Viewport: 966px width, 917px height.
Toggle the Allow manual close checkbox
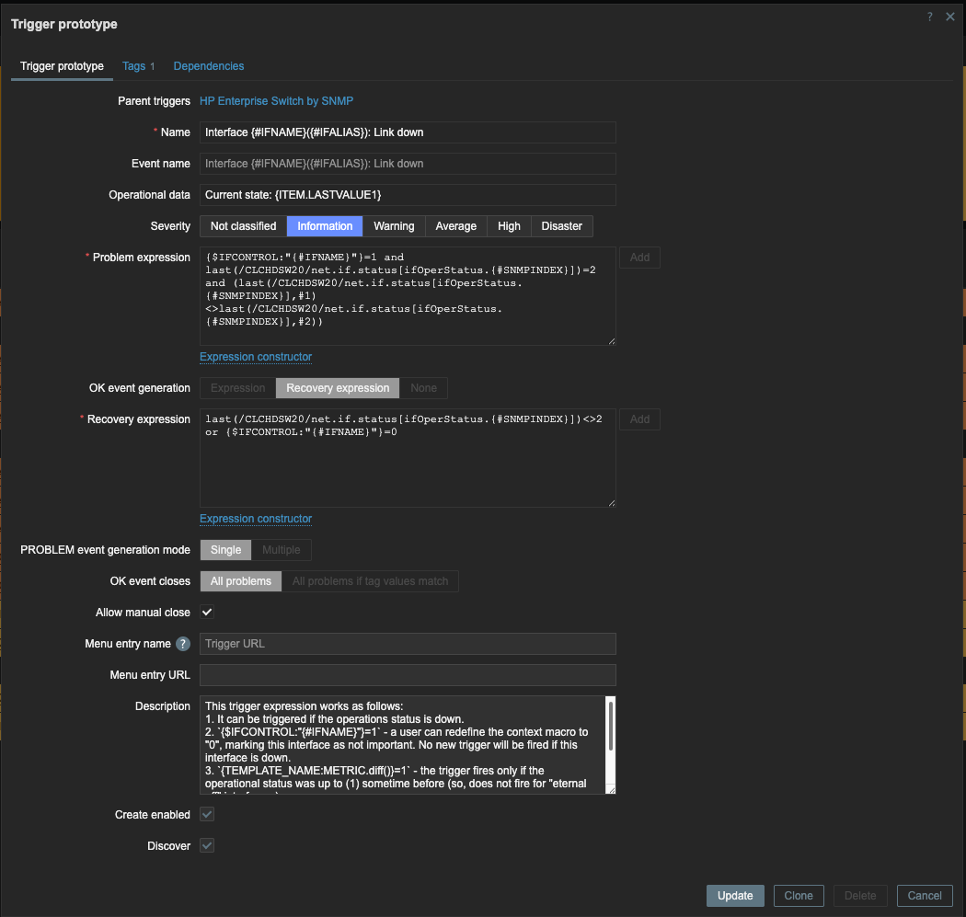tap(207, 613)
